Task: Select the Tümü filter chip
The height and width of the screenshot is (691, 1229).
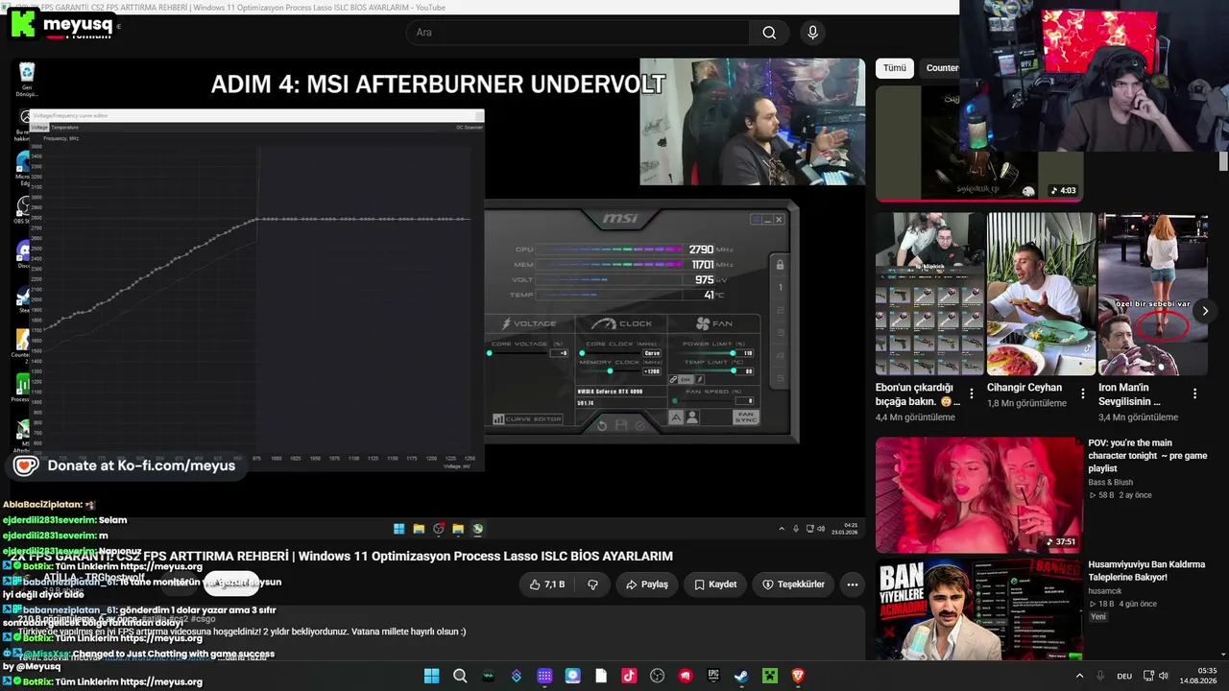Action: [895, 68]
